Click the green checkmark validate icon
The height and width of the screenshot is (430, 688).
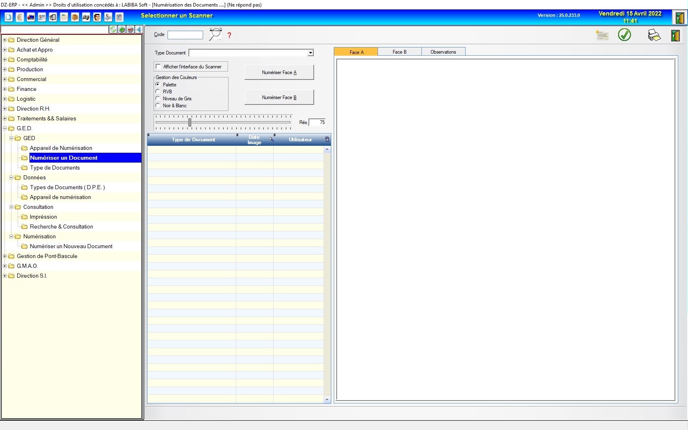(624, 35)
